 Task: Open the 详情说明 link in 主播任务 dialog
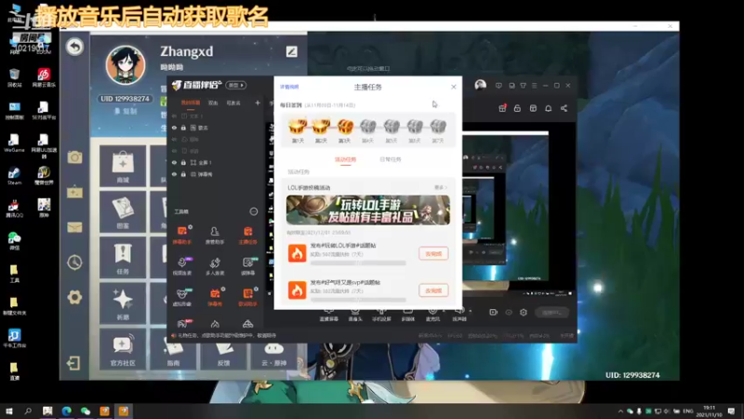click(x=289, y=87)
